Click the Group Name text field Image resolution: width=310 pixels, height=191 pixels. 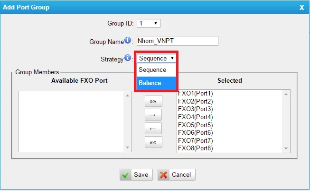coord(178,41)
